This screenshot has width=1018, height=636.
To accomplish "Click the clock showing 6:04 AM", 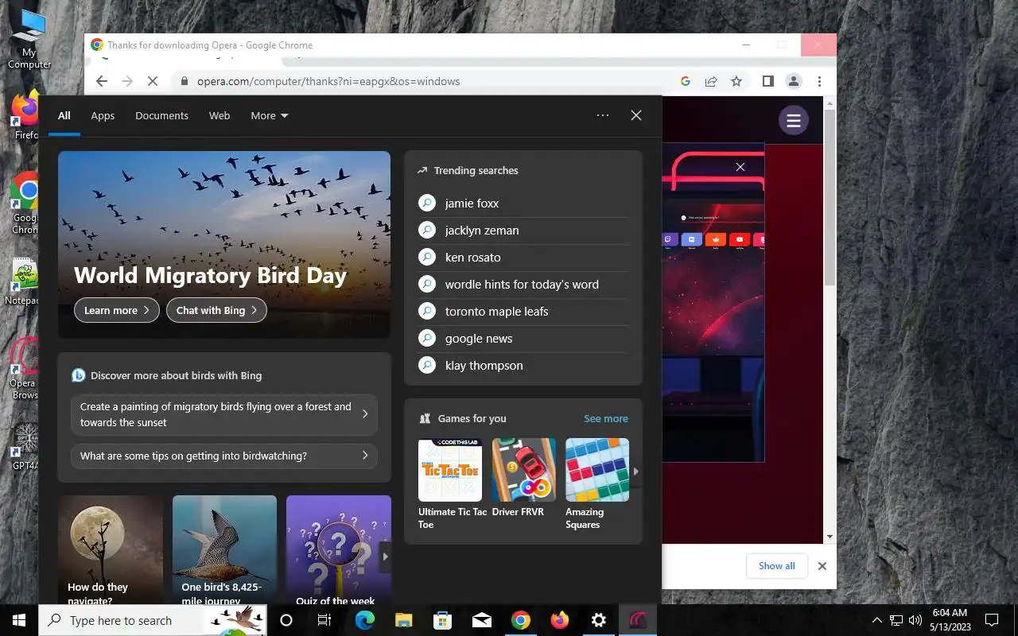I will click(x=950, y=620).
